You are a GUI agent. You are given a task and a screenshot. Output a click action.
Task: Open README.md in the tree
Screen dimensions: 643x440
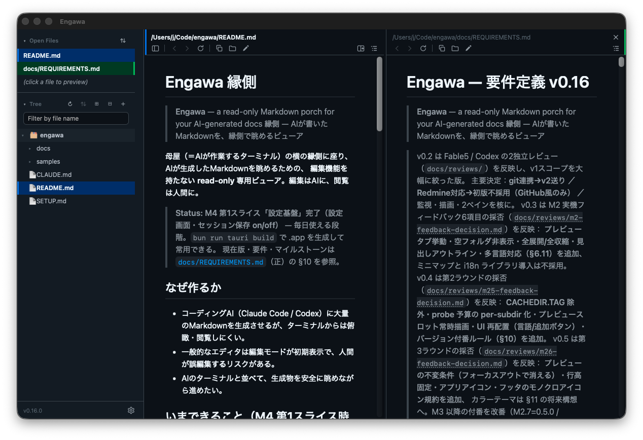[76, 188]
